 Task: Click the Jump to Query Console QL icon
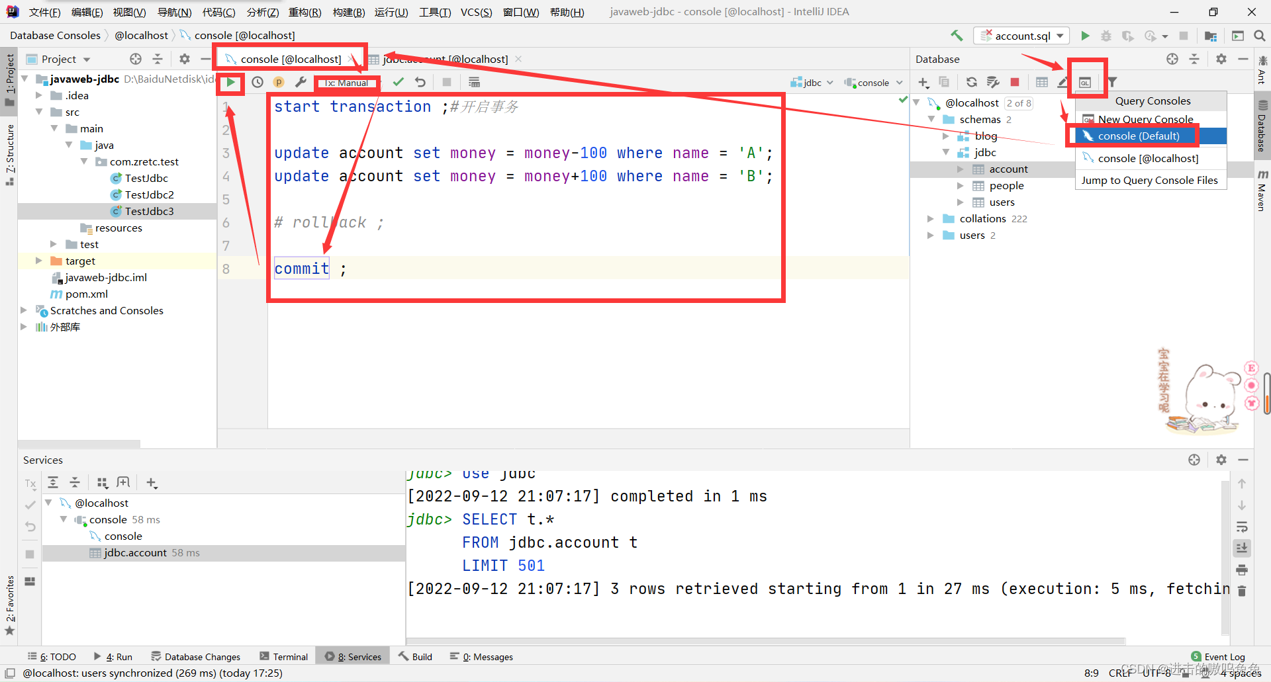tap(1086, 82)
